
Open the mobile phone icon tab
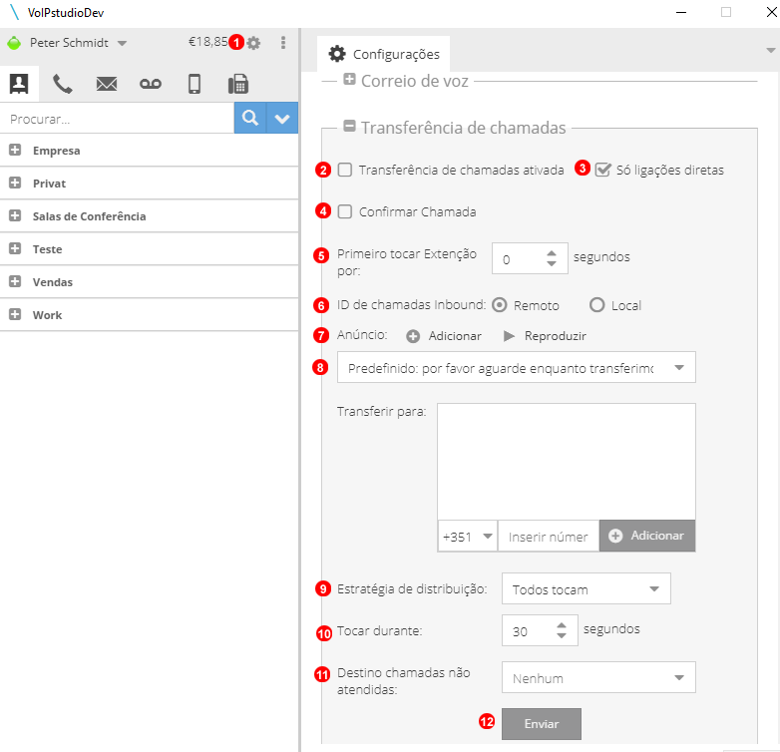coord(195,84)
